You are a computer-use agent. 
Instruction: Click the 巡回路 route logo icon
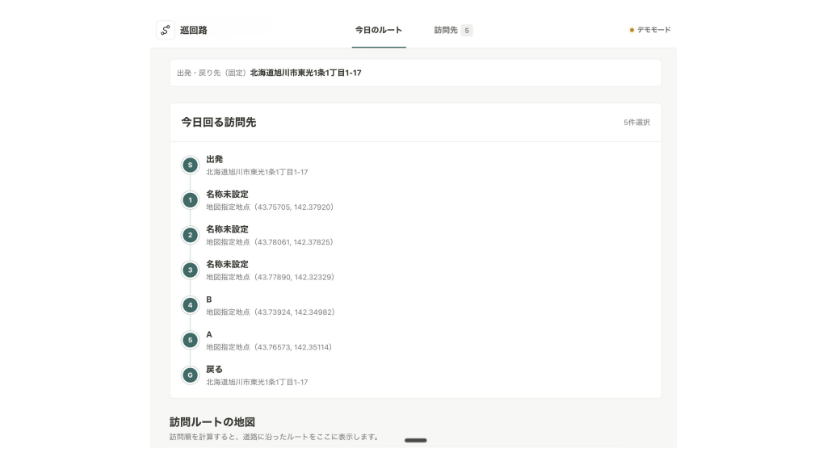click(165, 30)
